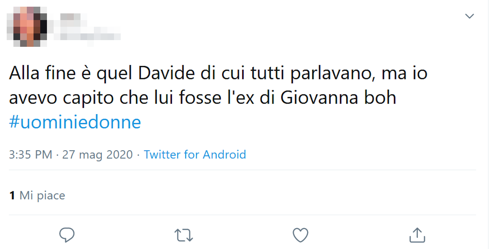Click the bold like count number 1

(x=13, y=195)
